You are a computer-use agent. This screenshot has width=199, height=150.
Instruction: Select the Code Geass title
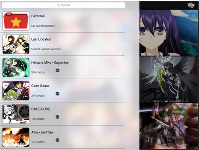[x=40, y=86]
